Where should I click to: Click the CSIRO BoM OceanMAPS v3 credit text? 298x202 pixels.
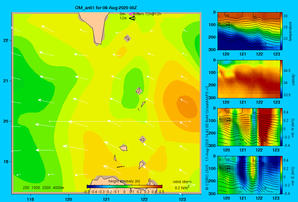tap(207, 138)
